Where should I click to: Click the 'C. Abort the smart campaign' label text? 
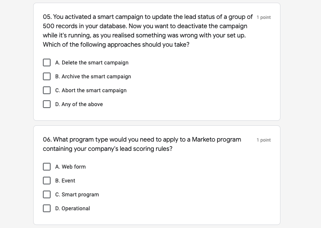click(x=91, y=90)
